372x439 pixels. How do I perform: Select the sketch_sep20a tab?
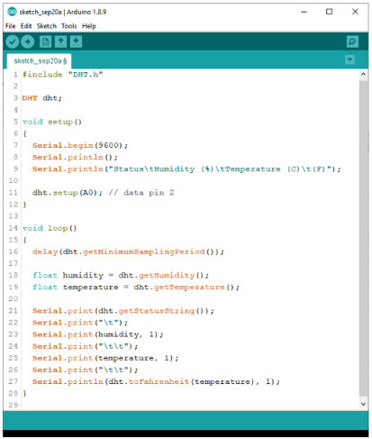(x=40, y=61)
